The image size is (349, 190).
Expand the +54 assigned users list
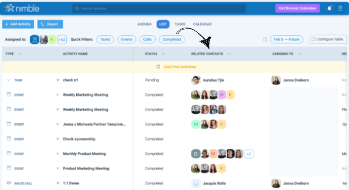[62, 40]
